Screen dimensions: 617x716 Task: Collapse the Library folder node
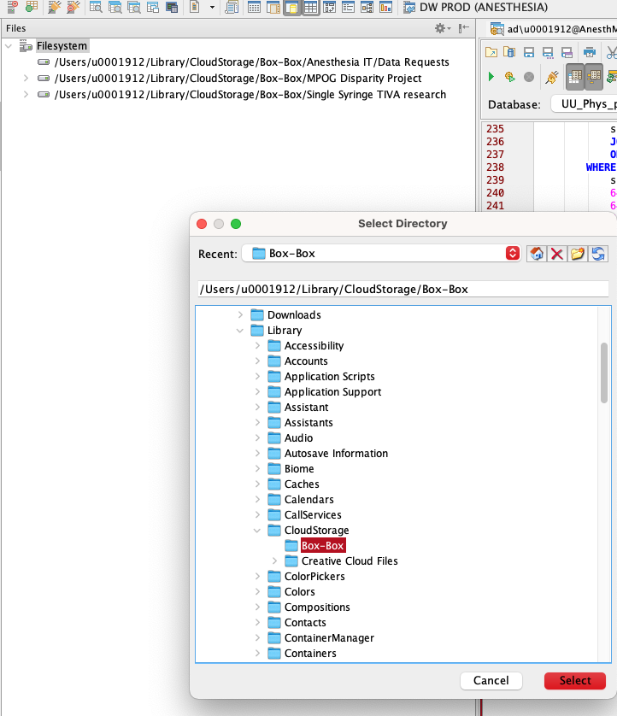tap(240, 331)
